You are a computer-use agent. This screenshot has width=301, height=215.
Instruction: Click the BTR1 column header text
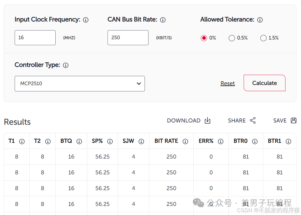point(274,141)
